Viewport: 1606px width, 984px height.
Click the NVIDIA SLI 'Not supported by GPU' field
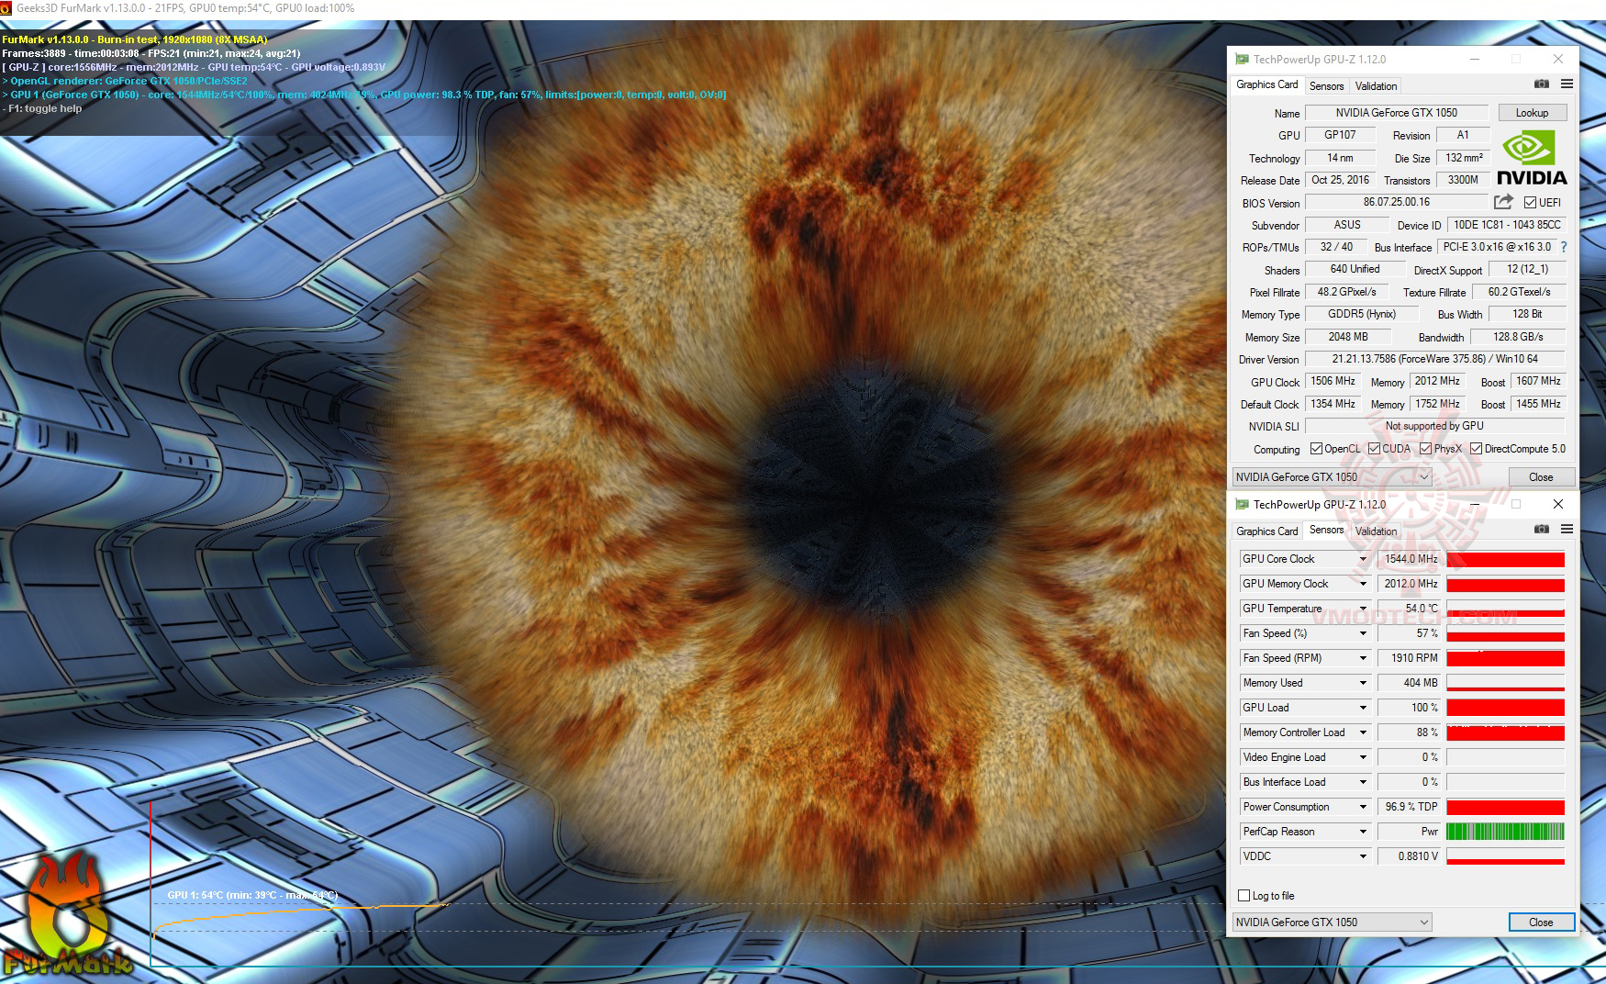[1435, 426]
